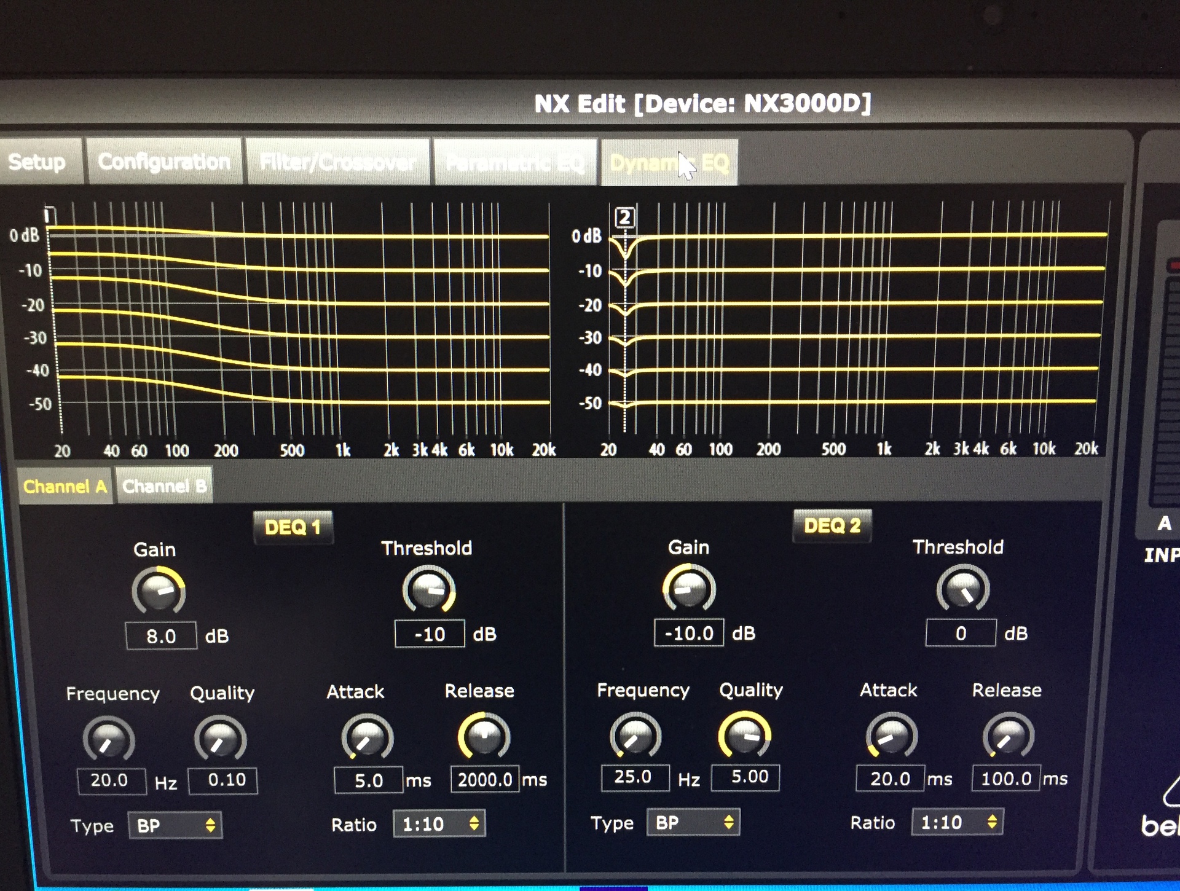Click the DEQ 2 Attack knob
The height and width of the screenshot is (891, 1180).
pyautogui.click(x=891, y=735)
